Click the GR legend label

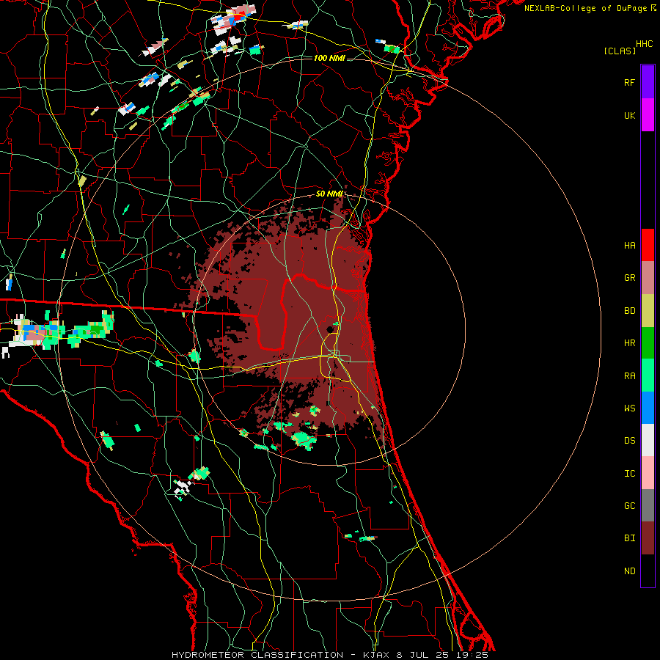point(629,278)
